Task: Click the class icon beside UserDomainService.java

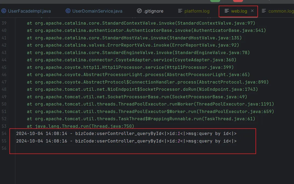Action: (68, 11)
